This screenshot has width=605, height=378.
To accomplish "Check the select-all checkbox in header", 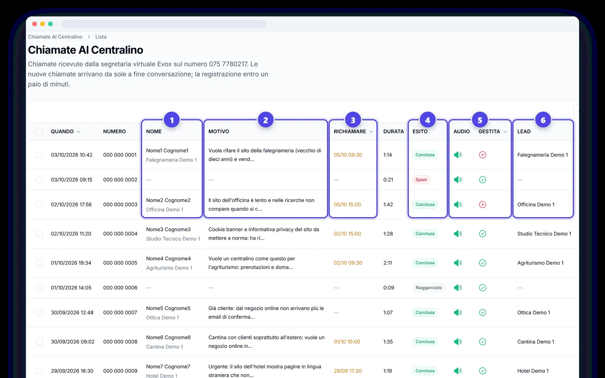I will [39, 131].
